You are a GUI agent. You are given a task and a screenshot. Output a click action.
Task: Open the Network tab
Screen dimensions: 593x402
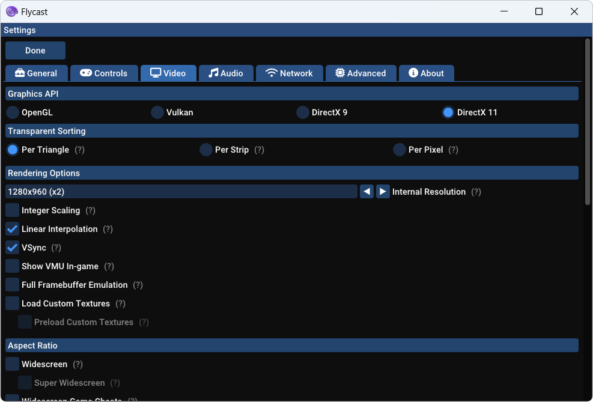point(290,73)
